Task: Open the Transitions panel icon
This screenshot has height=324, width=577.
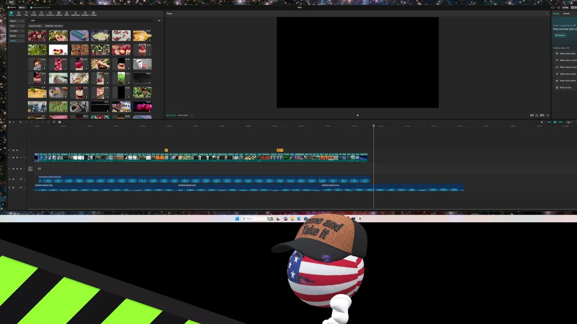Action: click(x=50, y=13)
